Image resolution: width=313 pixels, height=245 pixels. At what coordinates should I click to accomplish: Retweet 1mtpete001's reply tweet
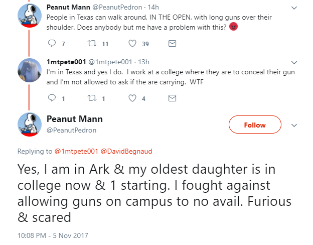[92, 99]
